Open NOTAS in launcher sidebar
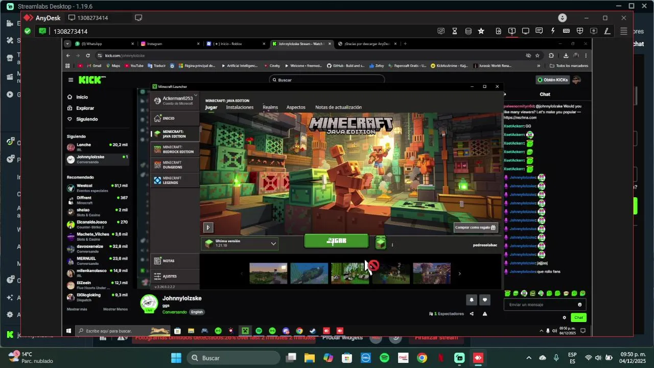654x368 pixels. (175, 261)
